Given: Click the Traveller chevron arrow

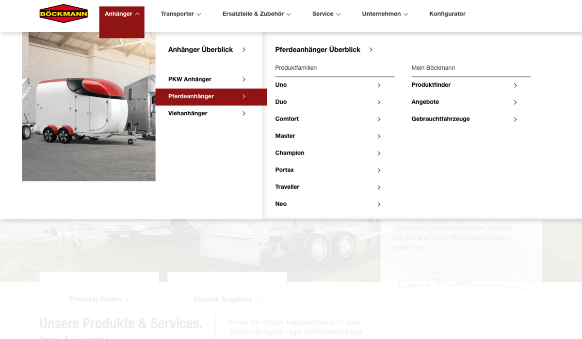Looking at the screenshot, I should 379,187.
